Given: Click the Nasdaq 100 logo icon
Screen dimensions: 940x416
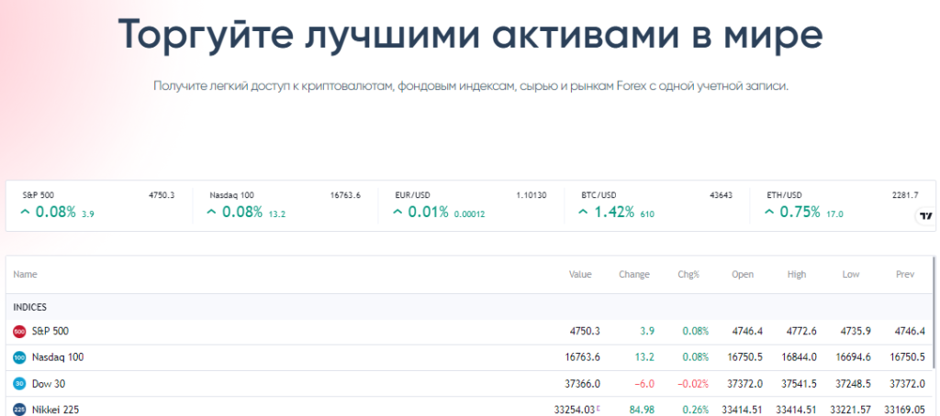Looking at the screenshot, I should point(19,357).
